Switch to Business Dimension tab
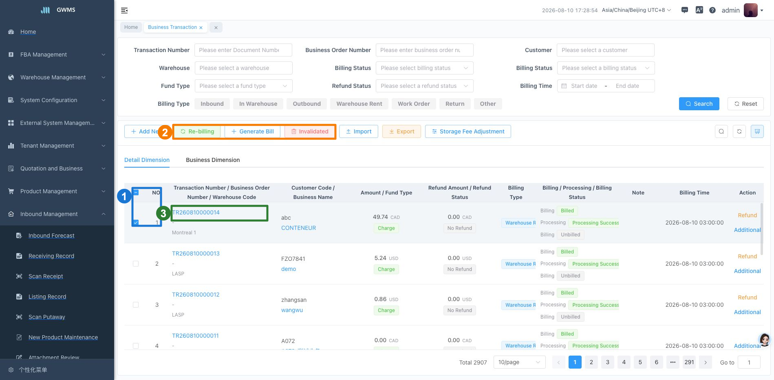 point(213,160)
